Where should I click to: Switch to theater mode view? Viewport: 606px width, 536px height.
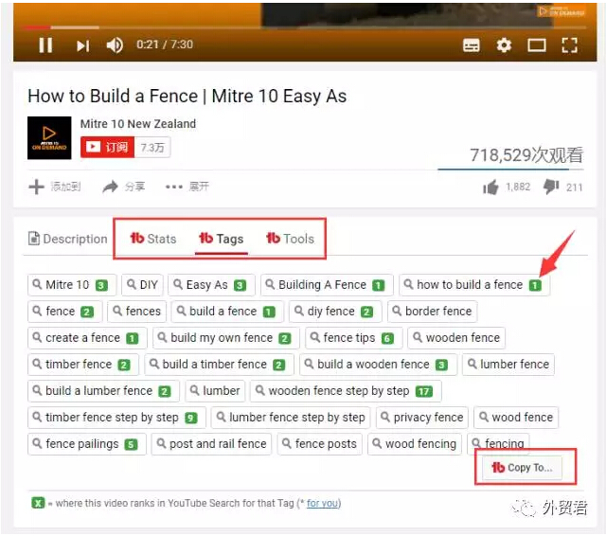pos(537,45)
